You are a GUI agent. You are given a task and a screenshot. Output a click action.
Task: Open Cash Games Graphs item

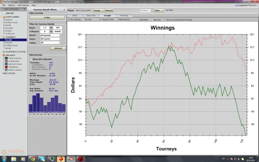[x=9, y=31]
